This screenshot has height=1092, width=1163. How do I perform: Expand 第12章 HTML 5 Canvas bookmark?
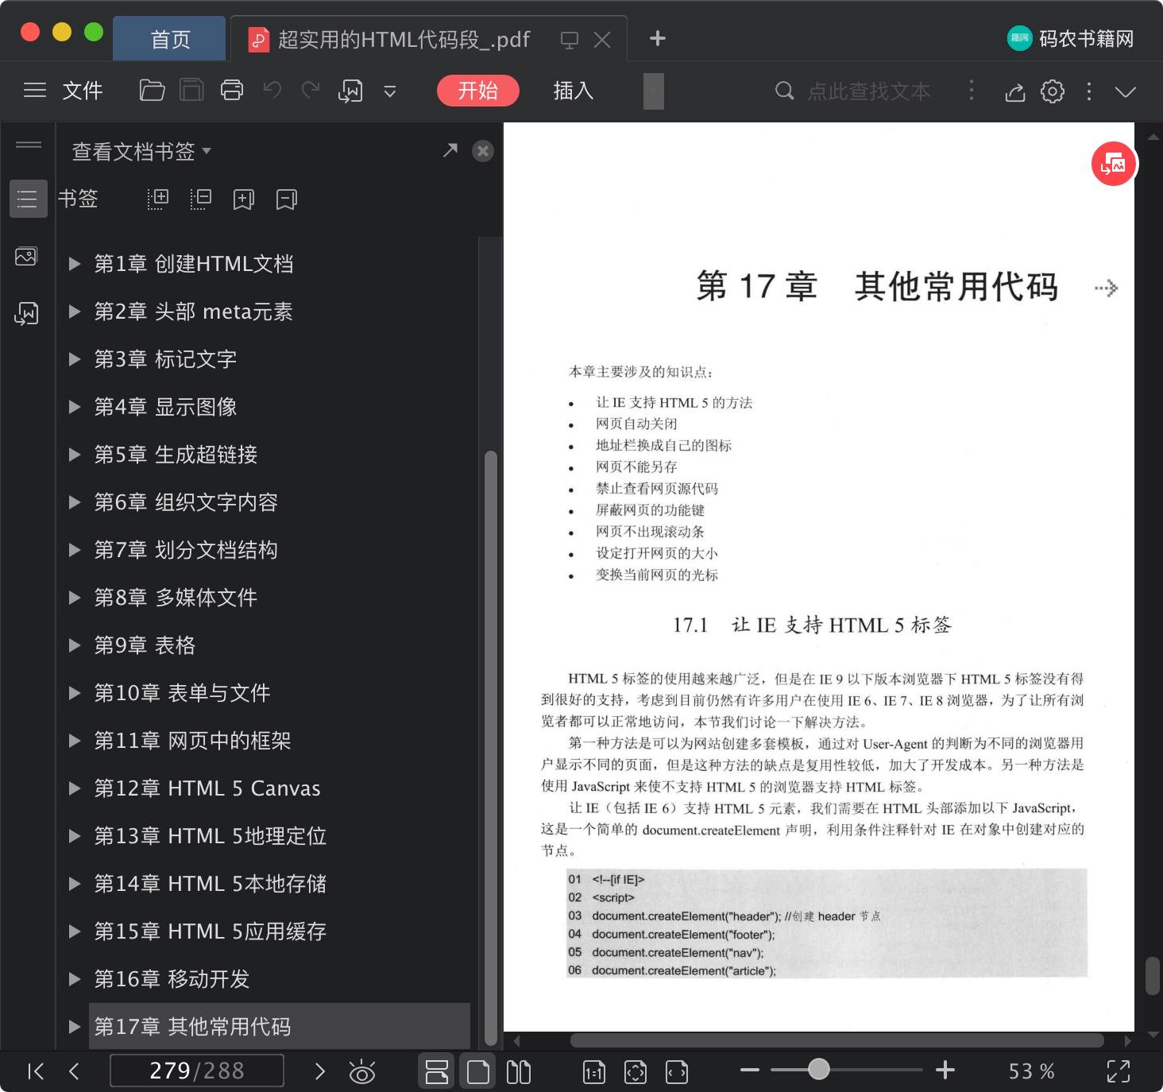(x=75, y=788)
